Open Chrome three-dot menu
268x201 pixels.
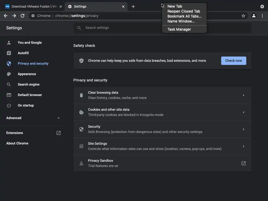coord(262,16)
